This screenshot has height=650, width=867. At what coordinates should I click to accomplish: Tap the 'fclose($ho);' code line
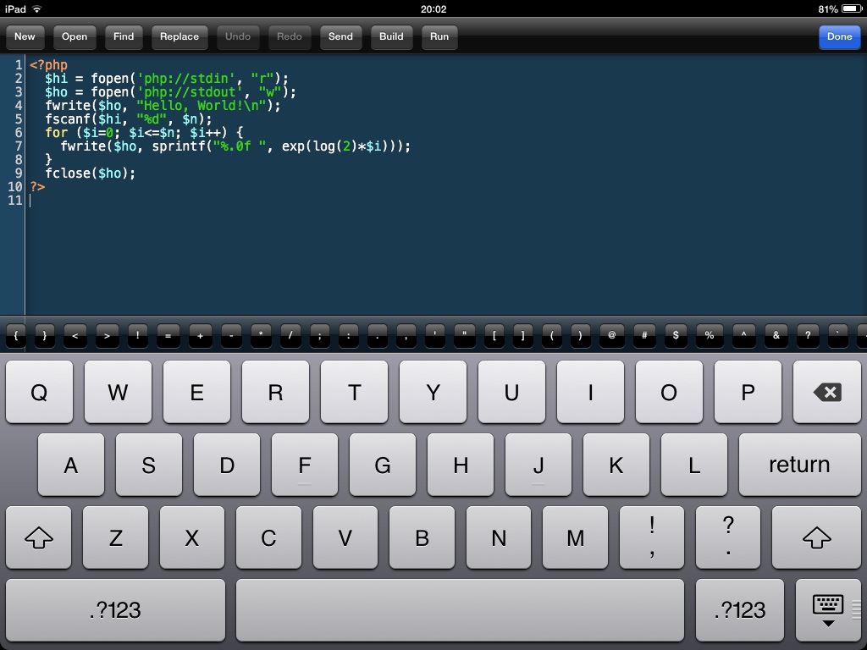point(90,174)
